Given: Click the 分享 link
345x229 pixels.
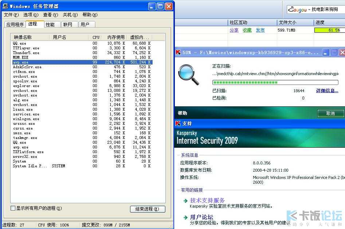Looking at the screenshot, I should (234, 30).
